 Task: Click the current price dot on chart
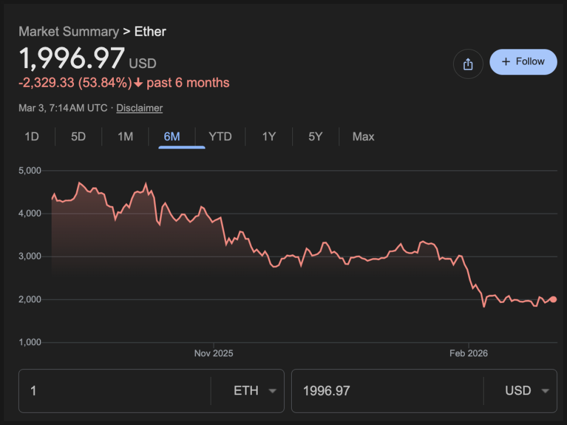(x=553, y=299)
